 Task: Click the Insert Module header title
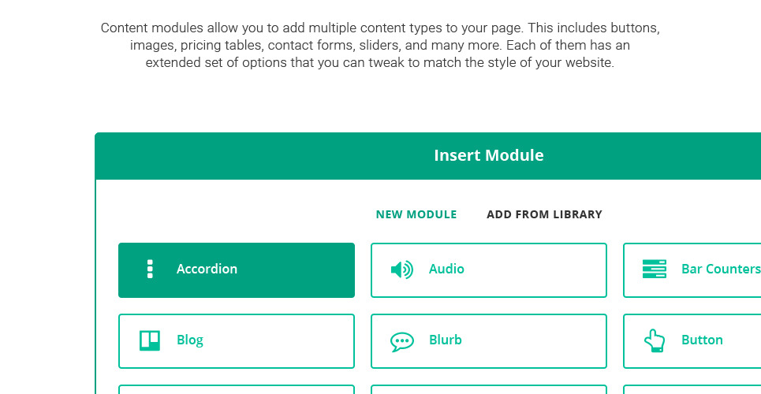pos(489,155)
